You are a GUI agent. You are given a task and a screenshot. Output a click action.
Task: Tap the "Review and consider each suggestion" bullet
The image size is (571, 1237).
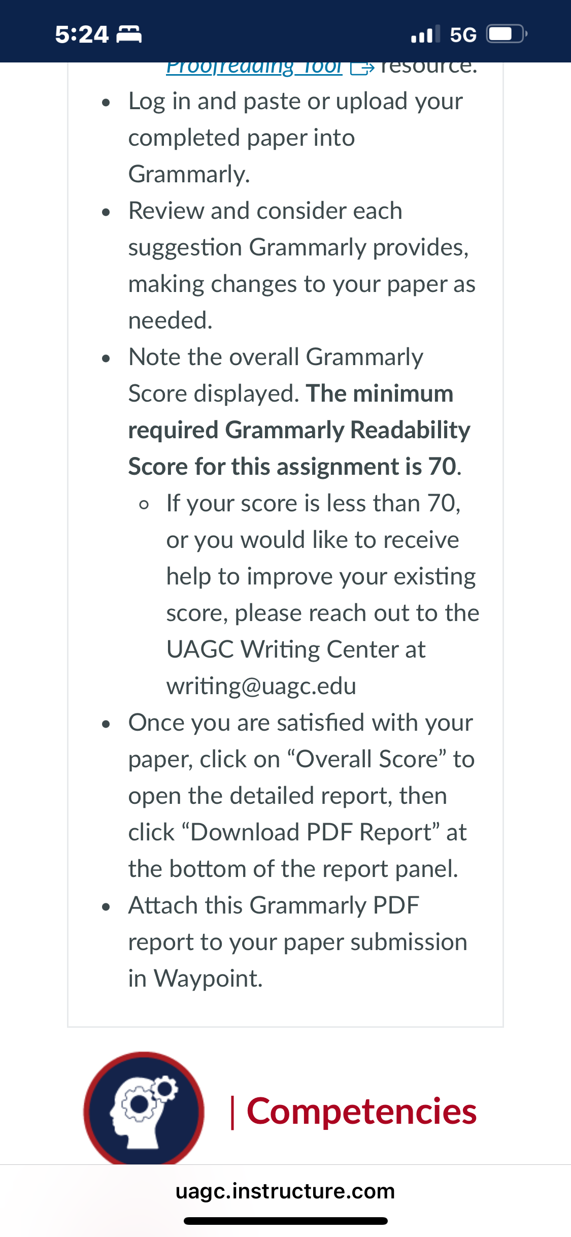(x=302, y=266)
